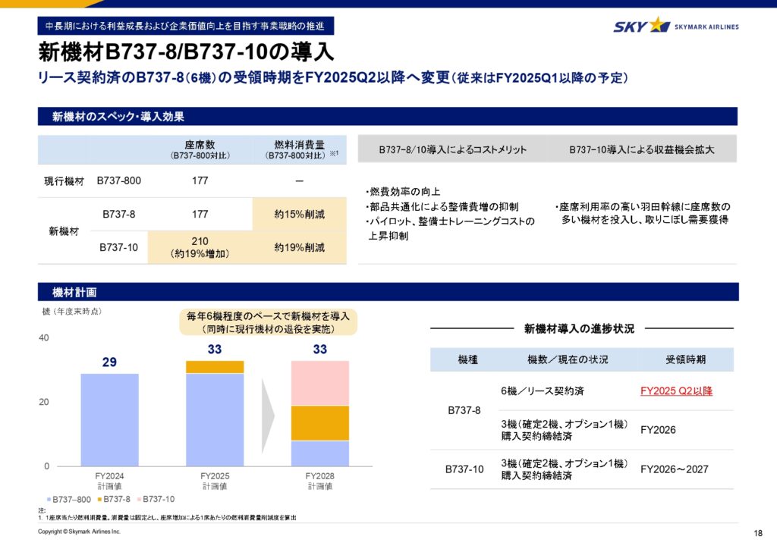Click the gray arrow between FY2025 and FY2028 bars
This screenshot has height=549, width=777.
tap(268, 416)
